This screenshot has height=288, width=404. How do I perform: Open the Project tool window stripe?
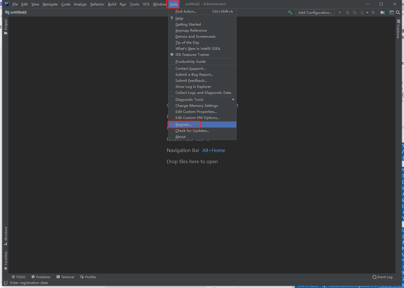click(x=5, y=27)
